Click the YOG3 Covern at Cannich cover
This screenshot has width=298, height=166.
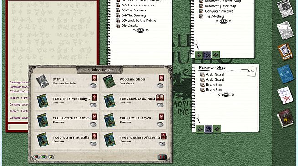click(x=42, y=121)
